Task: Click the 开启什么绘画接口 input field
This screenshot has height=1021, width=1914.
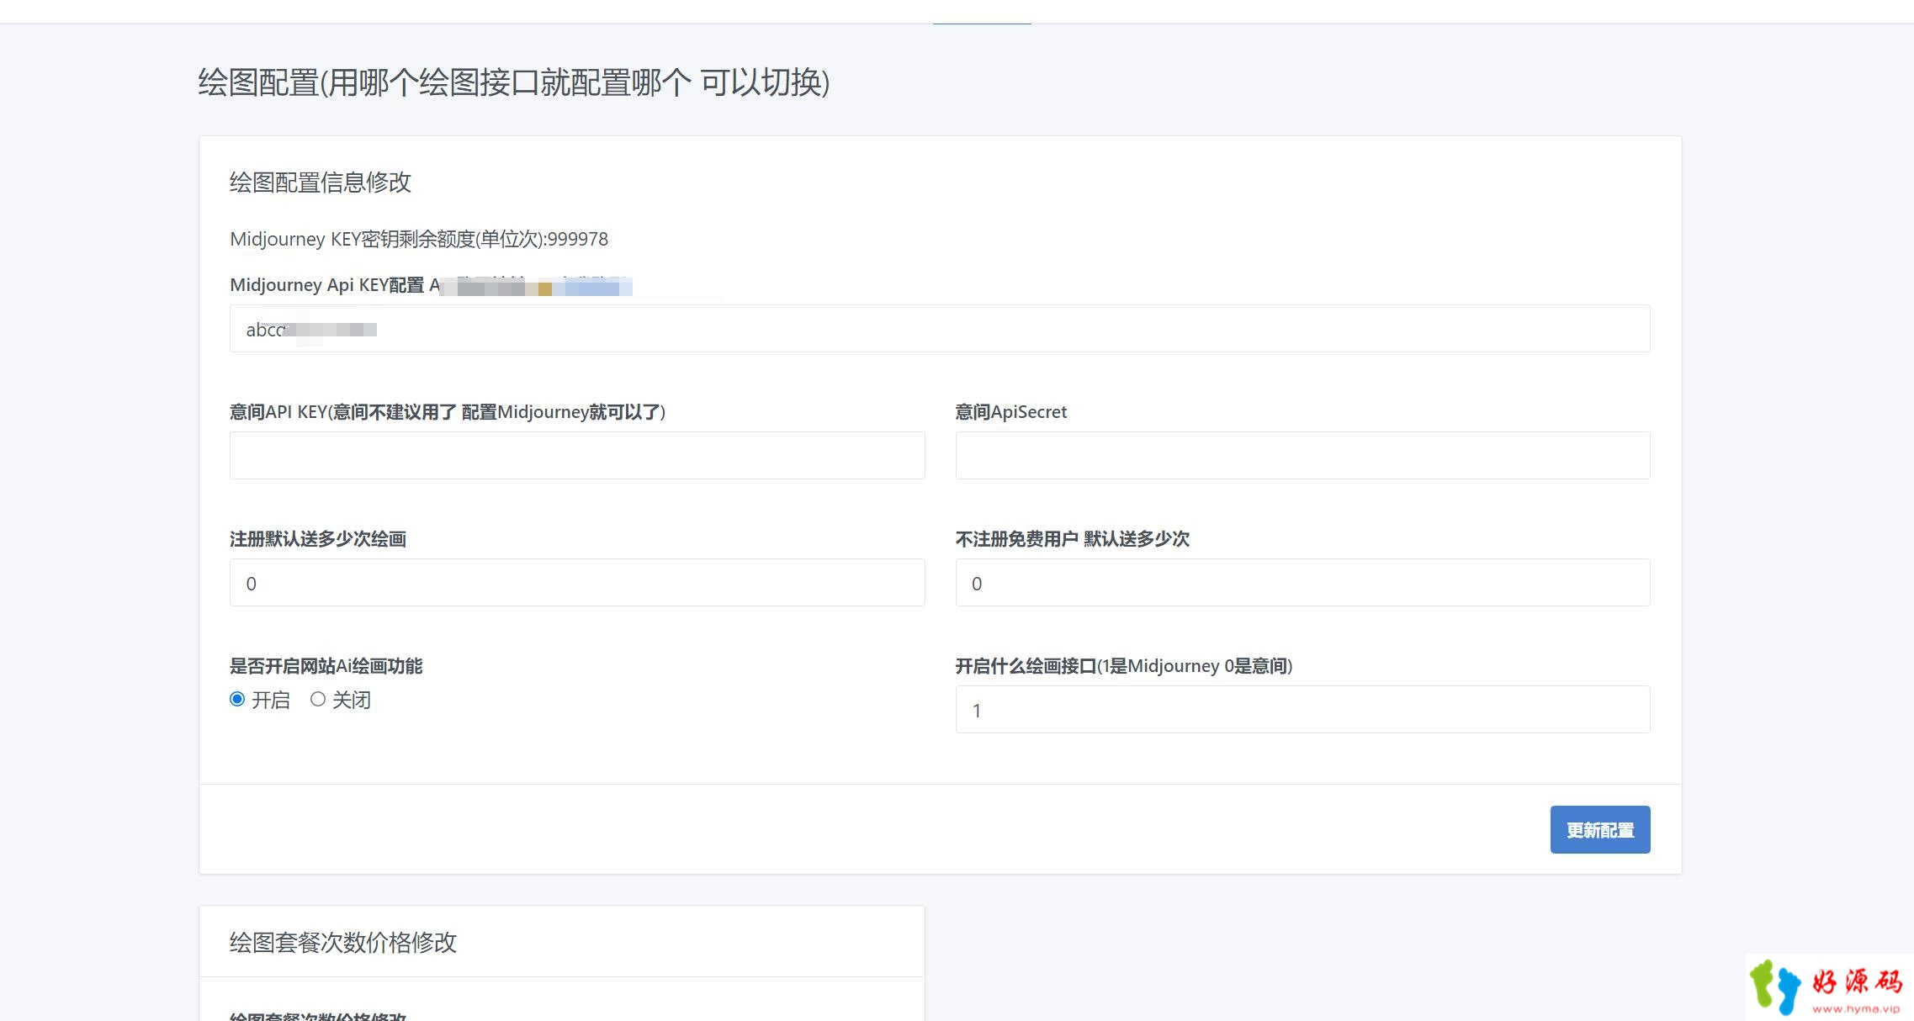Action: tap(1303, 710)
